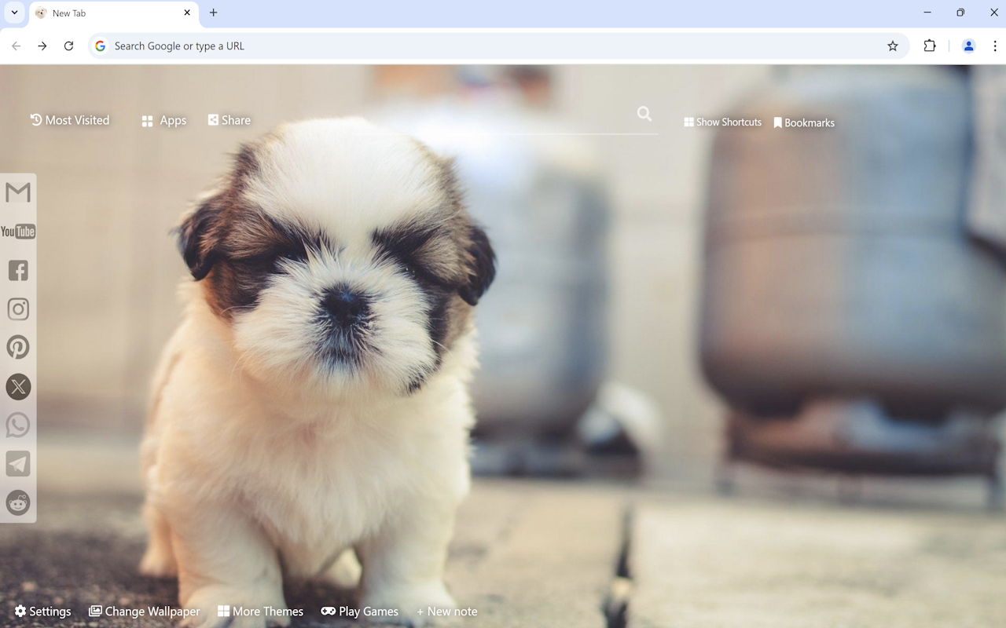
Task: Open Reddit from the sidebar
Action: [17, 502]
